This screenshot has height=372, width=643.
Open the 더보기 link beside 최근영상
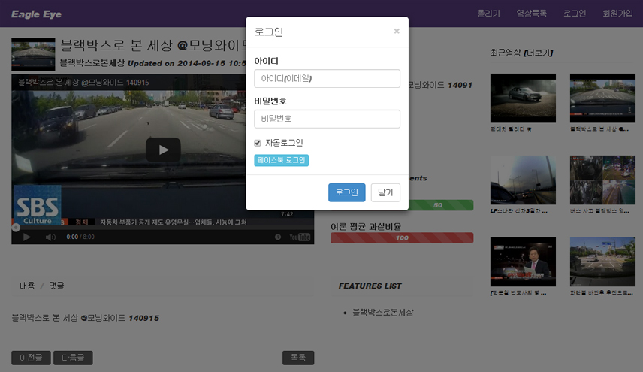(x=539, y=53)
